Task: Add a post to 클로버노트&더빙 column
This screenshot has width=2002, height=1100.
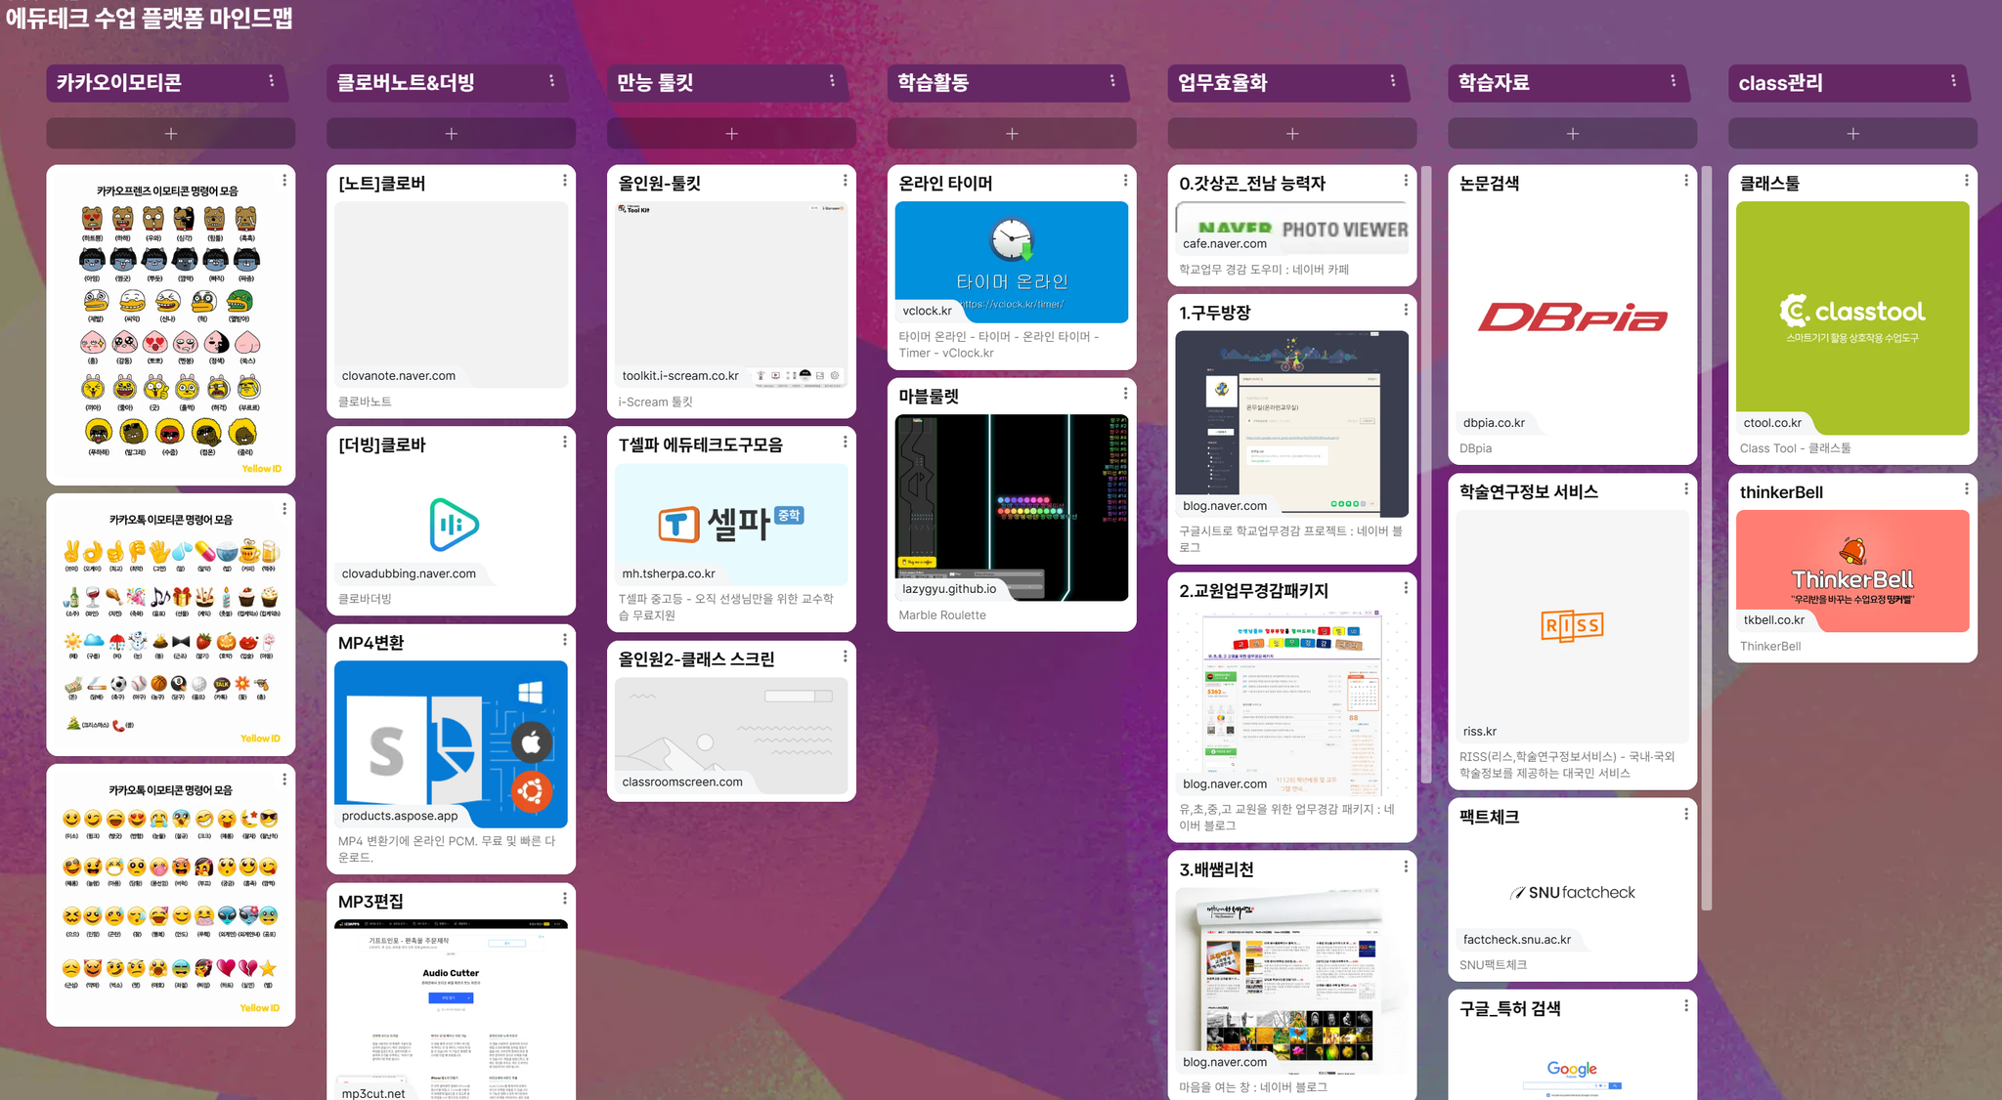Action: click(x=451, y=133)
